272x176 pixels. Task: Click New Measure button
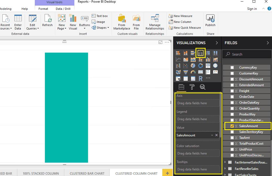point(181,16)
